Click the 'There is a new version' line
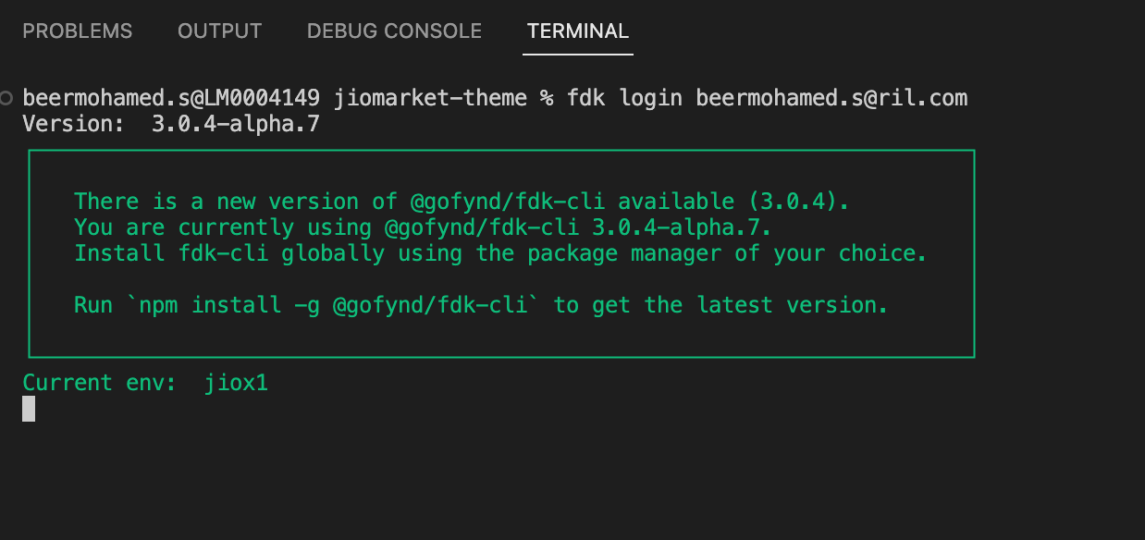 pyautogui.click(x=462, y=202)
